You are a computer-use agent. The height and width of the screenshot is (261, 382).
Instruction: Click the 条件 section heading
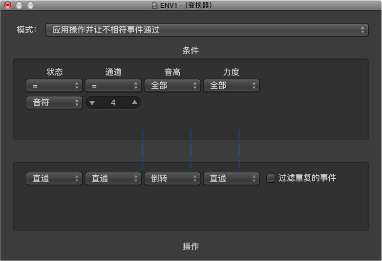[191, 51]
